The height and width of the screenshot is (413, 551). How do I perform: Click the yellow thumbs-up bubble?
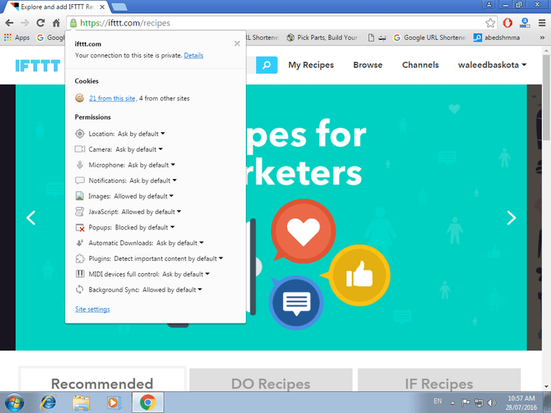pos(359,275)
